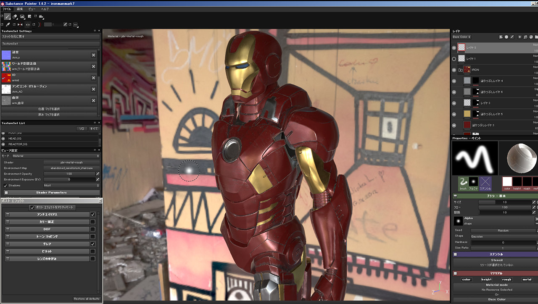The width and height of the screenshot is (538, 304).
Task: Select the Polygon fill tool
Action: [29, 16]
